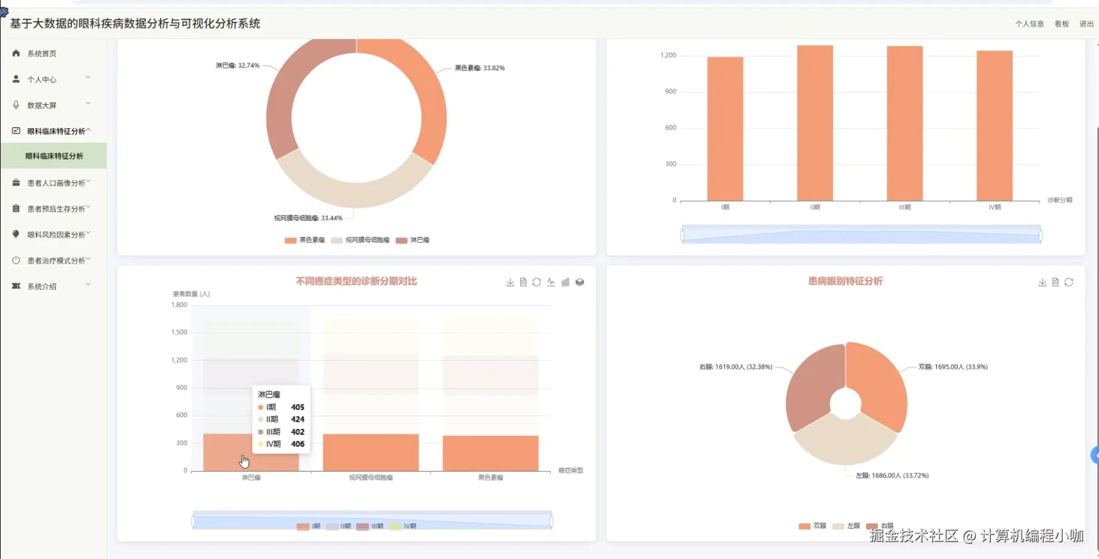This screenshot has height=559, width=1099.
Task: Click the II期 bar in diagnosis chart
Action: 815,123
